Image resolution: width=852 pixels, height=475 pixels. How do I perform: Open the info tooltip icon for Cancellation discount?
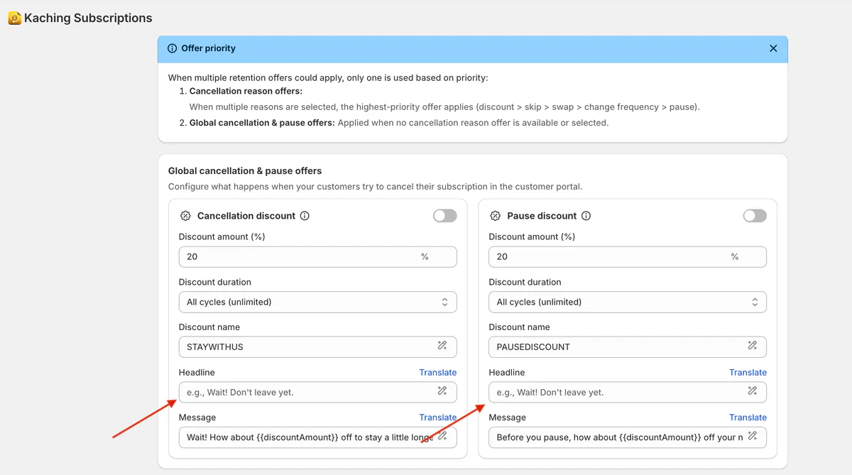coord(305,216)
